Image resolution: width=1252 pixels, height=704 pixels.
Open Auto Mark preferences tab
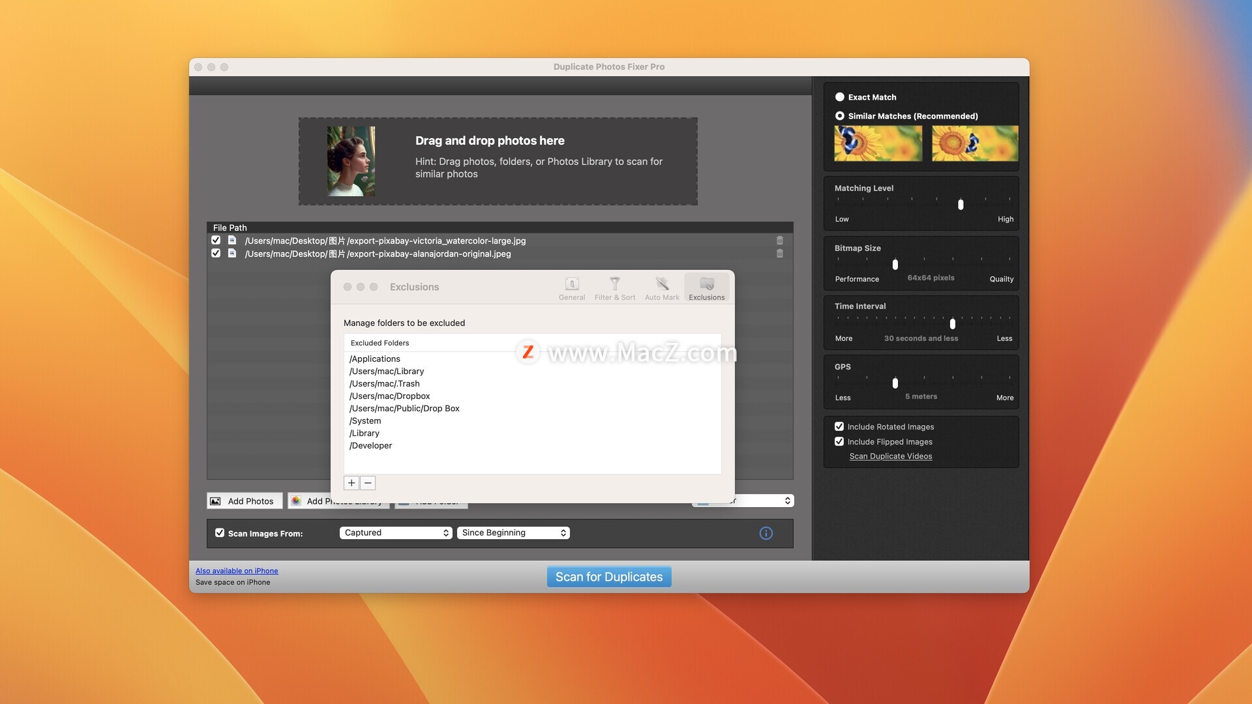[x=662, y=288]
